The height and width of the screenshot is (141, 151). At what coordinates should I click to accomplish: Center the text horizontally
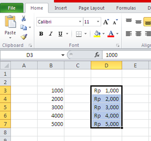click(138, 33)
